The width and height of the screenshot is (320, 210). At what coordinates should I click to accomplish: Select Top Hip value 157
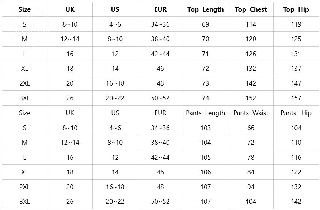(296, 98)
